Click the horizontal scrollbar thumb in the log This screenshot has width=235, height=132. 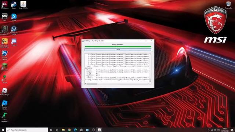pyautogui.click(x=92, y=84)
